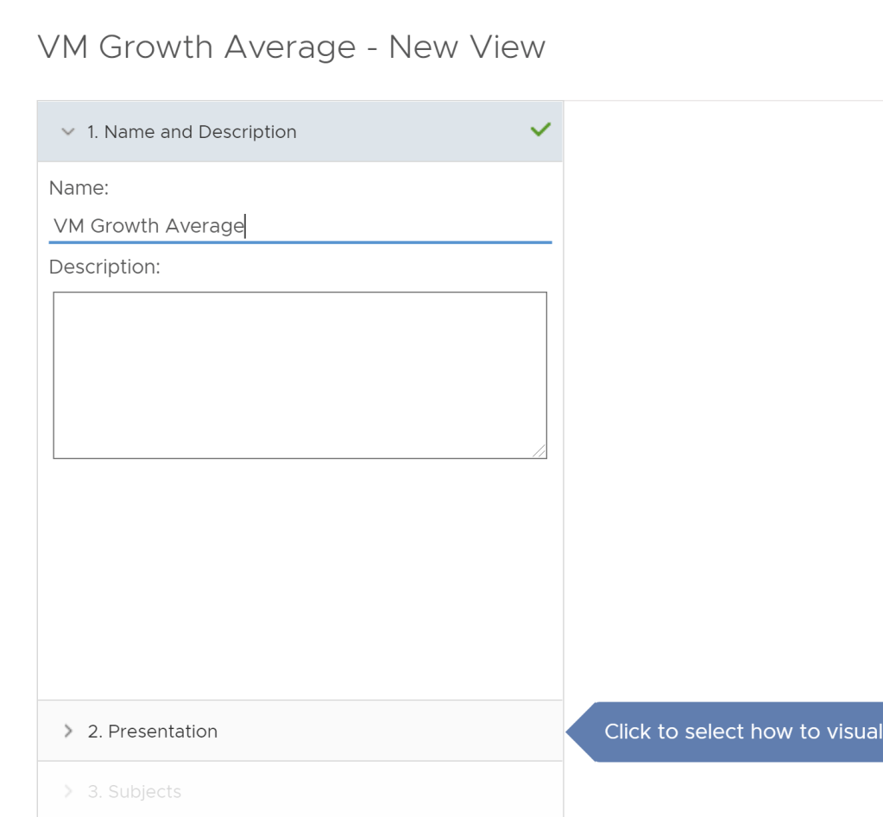Viewport: 883px width, 817px height.
Task: Click the green checkmark on step 1
Action: (x=540, y=130)
